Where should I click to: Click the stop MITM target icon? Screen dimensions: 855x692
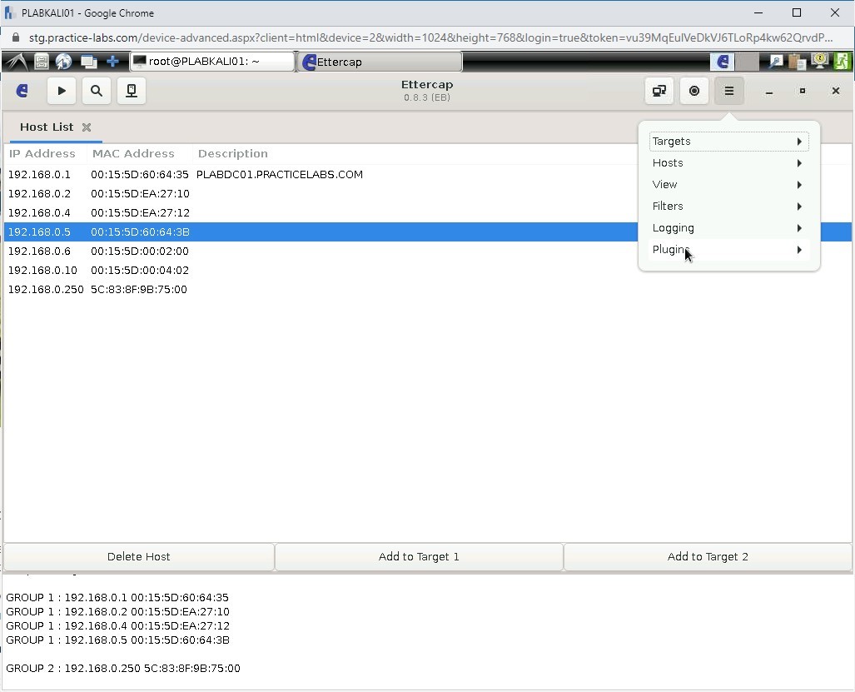tap(694, 91)
